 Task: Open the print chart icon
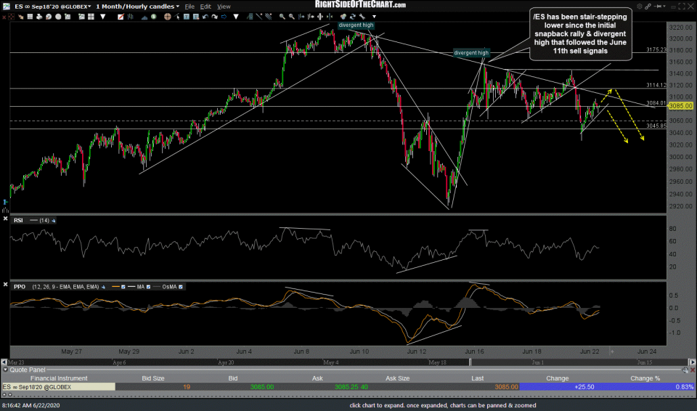click(39, 17)
